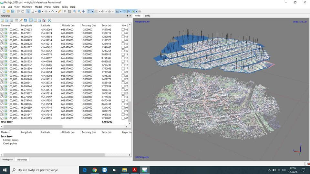310x174 pixels.
Task: Expand the Draw Polyline tool dropdown arrow
Action: pyautogui.click(x=56, y=11)
